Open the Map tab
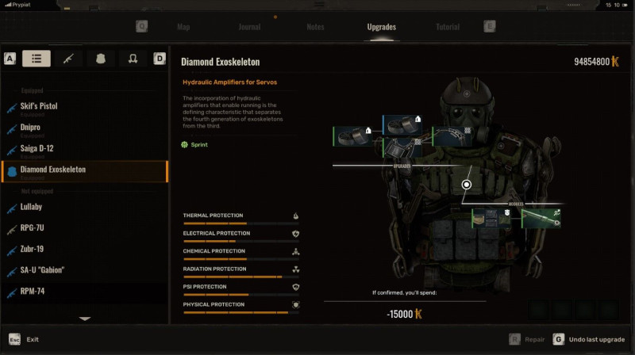Image resolution: width=635 pixels, height=355 pixels. point(183,27)
